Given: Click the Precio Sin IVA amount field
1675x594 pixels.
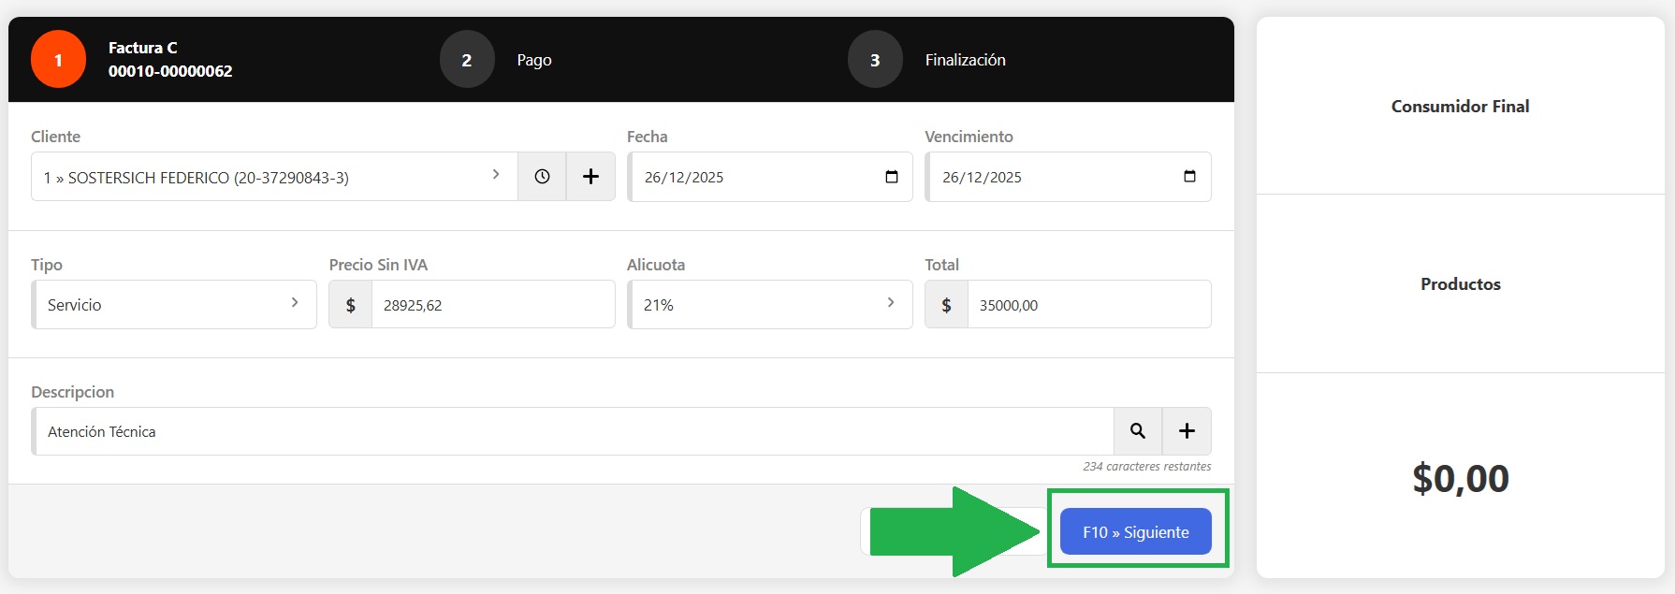Looking at the screenshot, I should 492,305.
